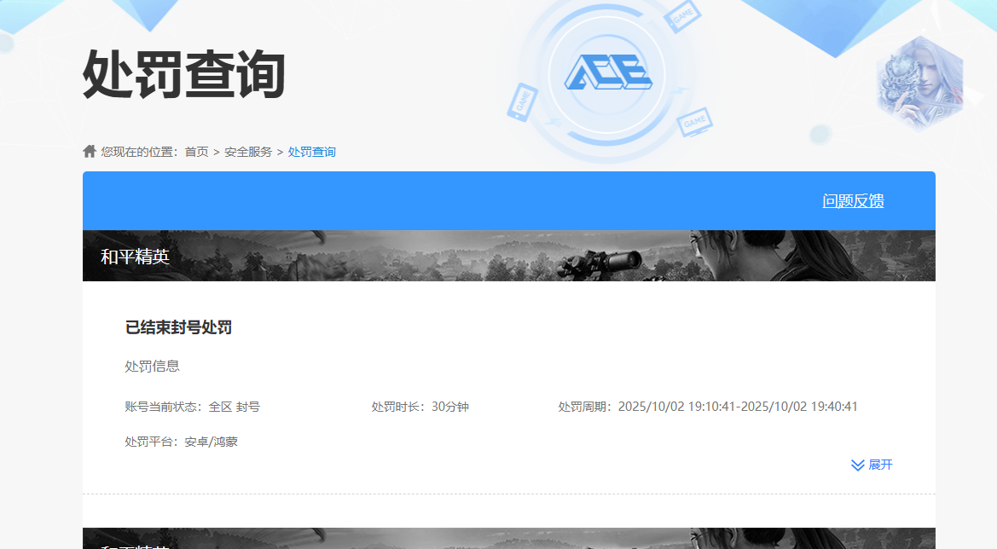Click the GAME tag icon below the ACE emblem
The height and width of the screenshot is (549, 997).
(693, 124)
